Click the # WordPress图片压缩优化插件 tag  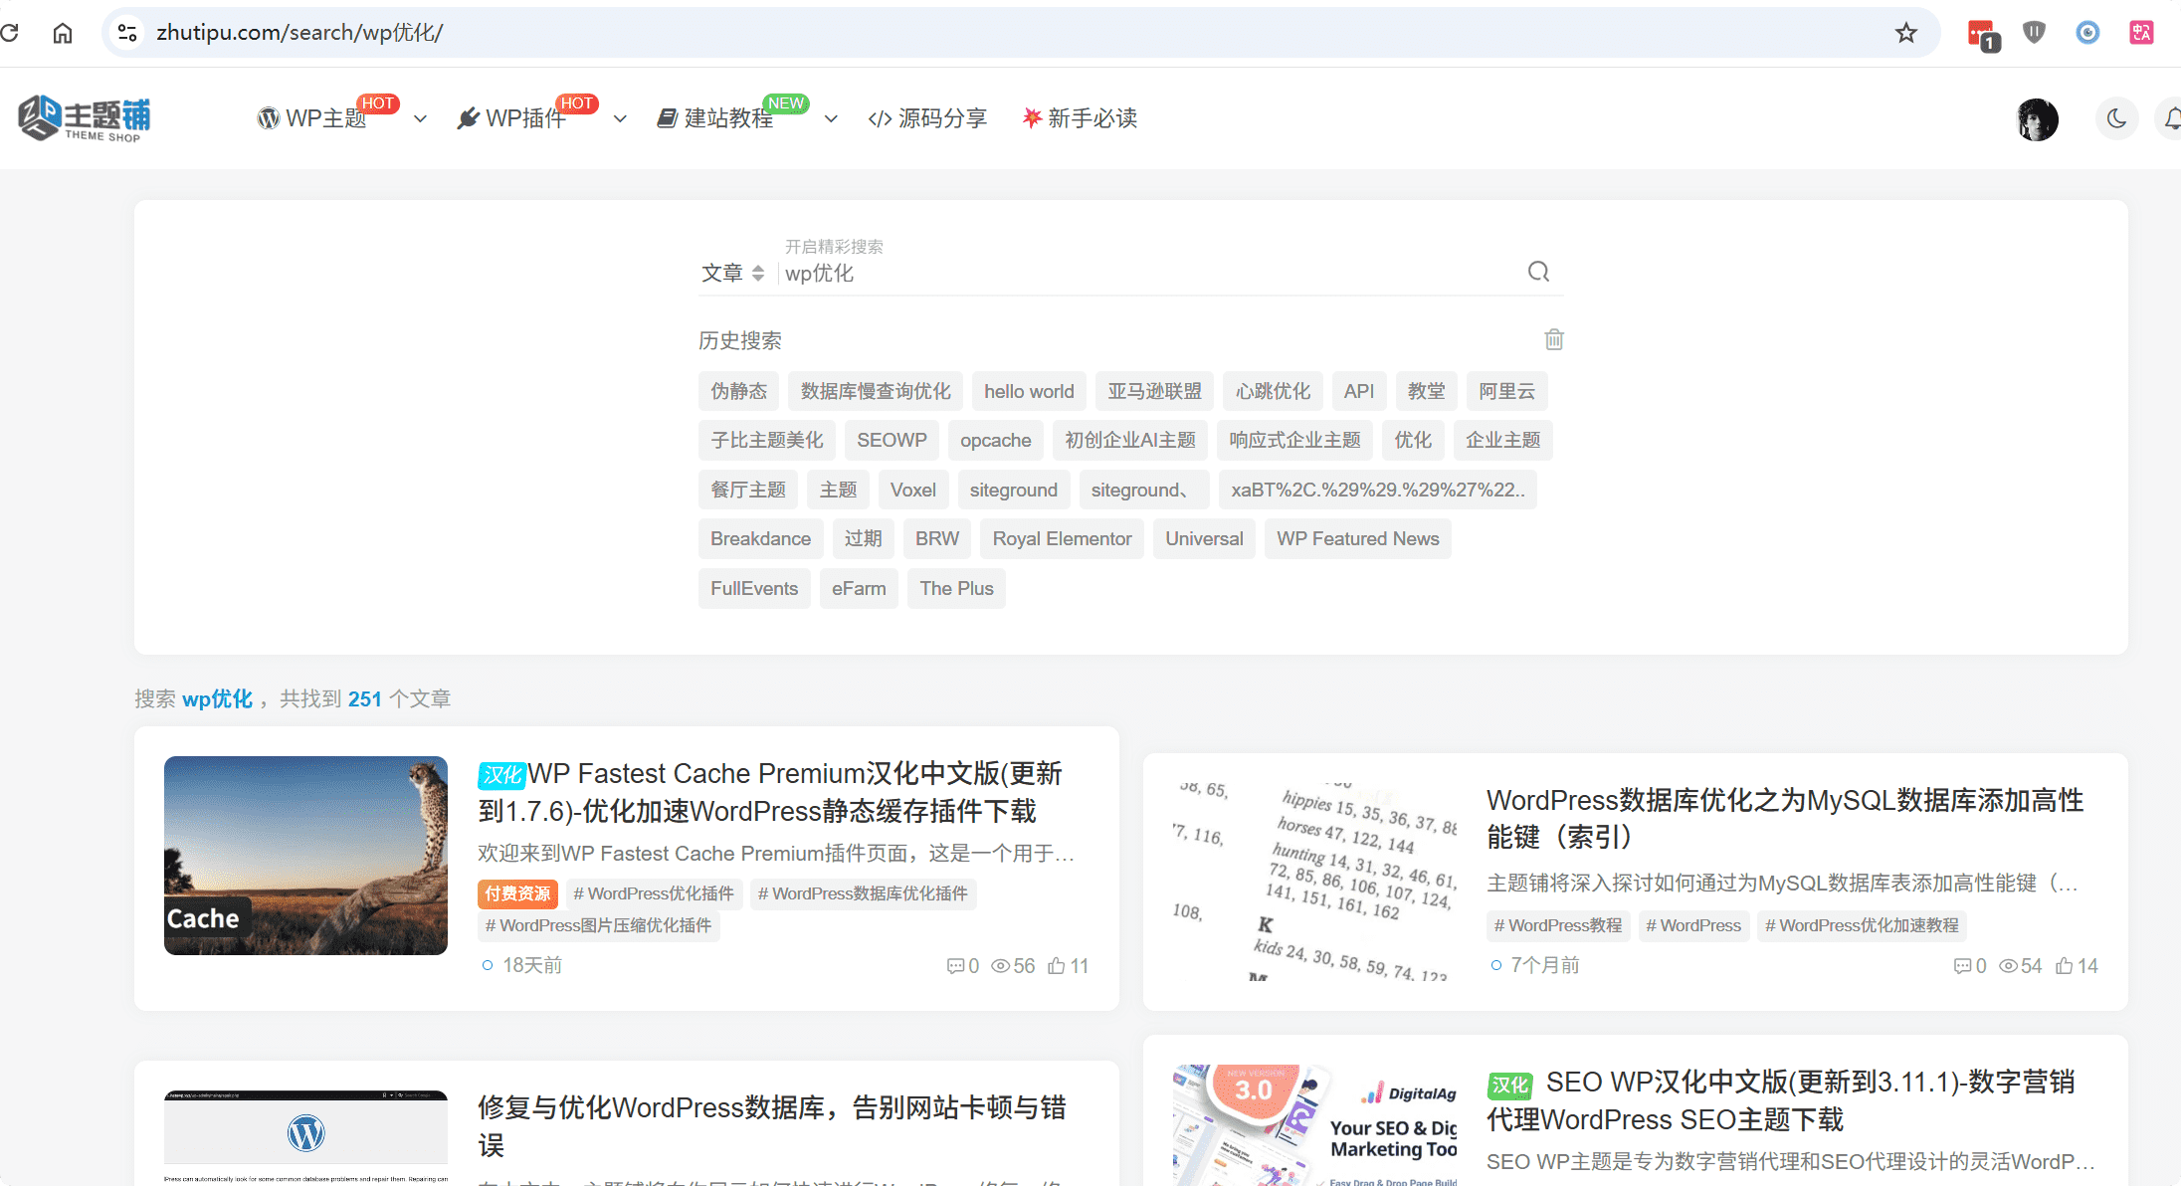click(x=598, y=925)
